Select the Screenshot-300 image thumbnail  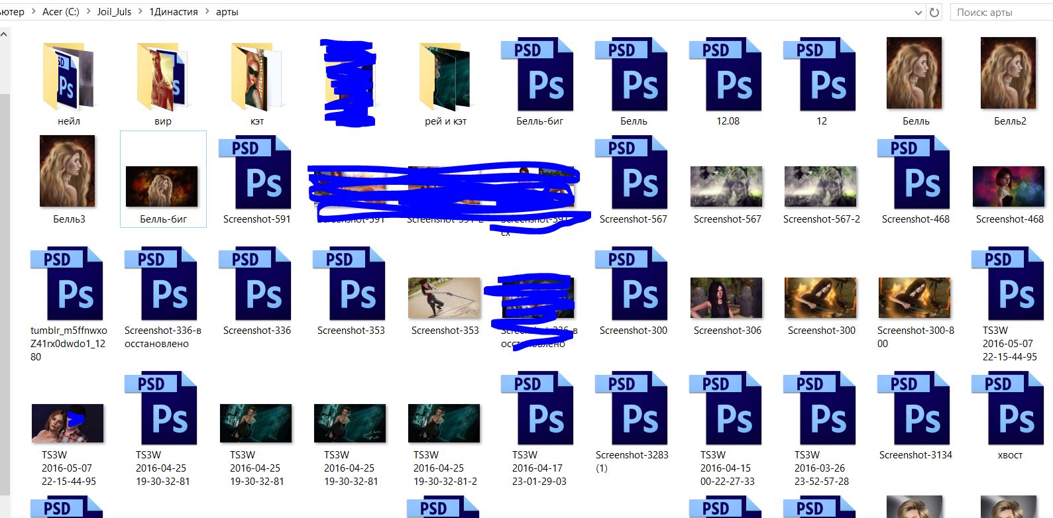(820, 297)
